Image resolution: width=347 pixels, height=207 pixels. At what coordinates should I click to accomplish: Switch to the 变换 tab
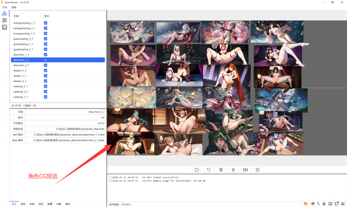pyautogui.click(x=32, y=204)
